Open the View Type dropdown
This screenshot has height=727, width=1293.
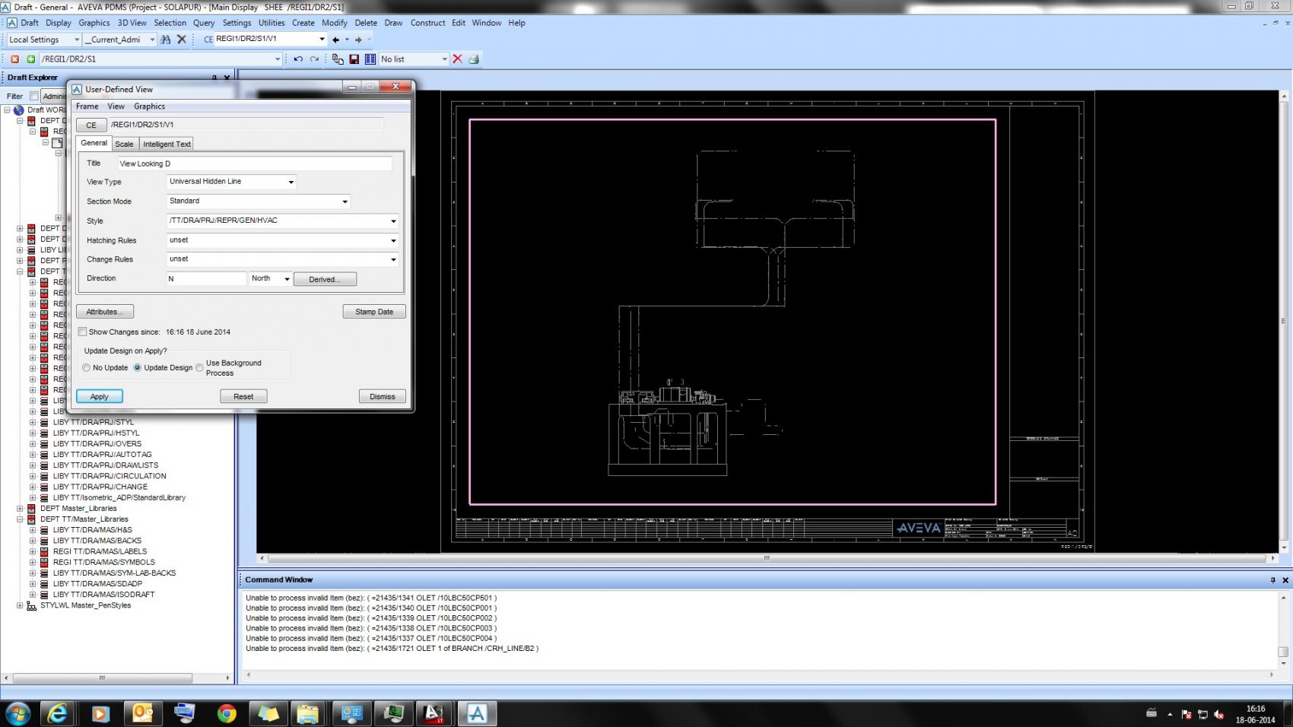tap(291, 182)
